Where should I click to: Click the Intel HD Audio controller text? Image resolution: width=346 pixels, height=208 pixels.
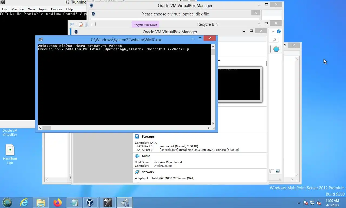(x=163, y=166)
